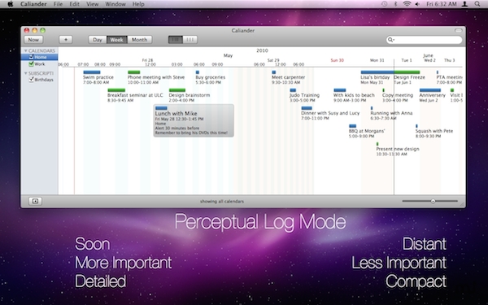The width and height of the screenshot is (488, 305).
Task: Click the Mon 31 date header
Action: point(377,60)
